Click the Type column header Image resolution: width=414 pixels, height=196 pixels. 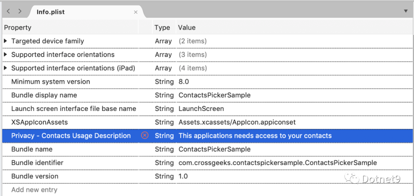click(162, 28)
